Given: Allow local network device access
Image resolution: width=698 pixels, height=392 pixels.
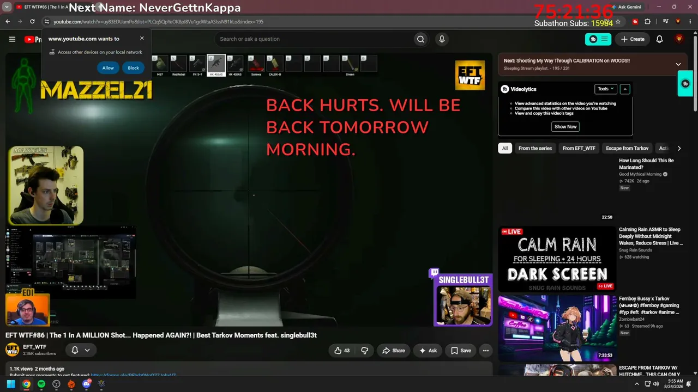Looking at the screenshot, I should pyautogui.click(x=108, y=68).
